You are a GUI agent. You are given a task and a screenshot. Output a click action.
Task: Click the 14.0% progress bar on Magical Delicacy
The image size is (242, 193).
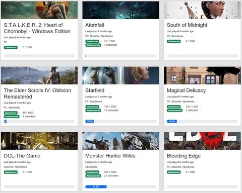[202, 121]
